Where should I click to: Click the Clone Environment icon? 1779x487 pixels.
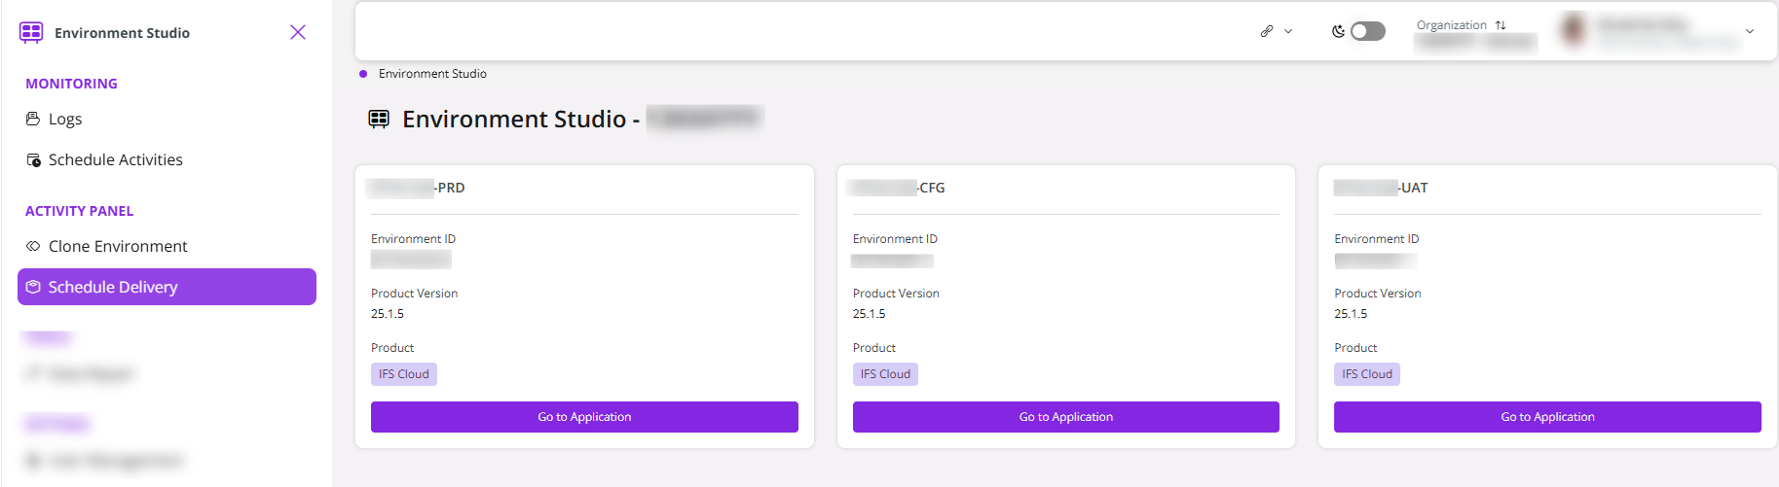click(33, 246)
